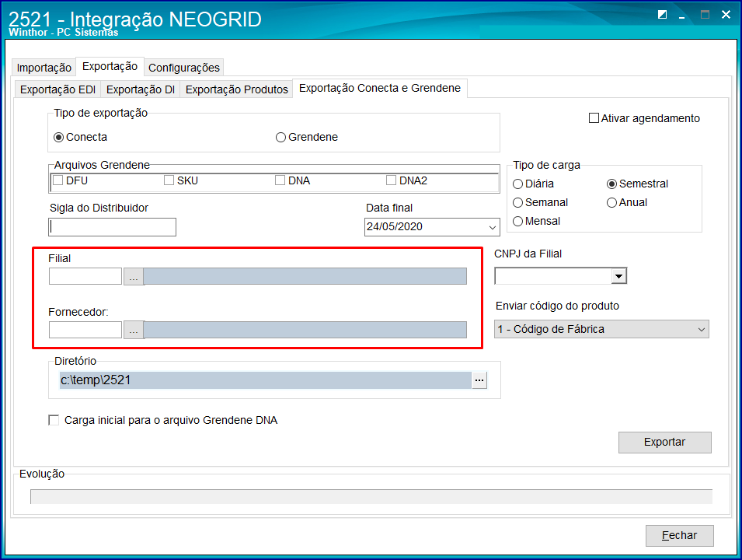Browse Diretório with ellipsis button

(x=479, y=380)
